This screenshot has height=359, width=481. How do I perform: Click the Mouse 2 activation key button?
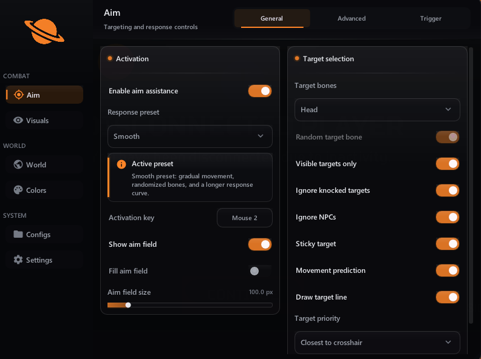pyautogui.click(x=245, y=218)
